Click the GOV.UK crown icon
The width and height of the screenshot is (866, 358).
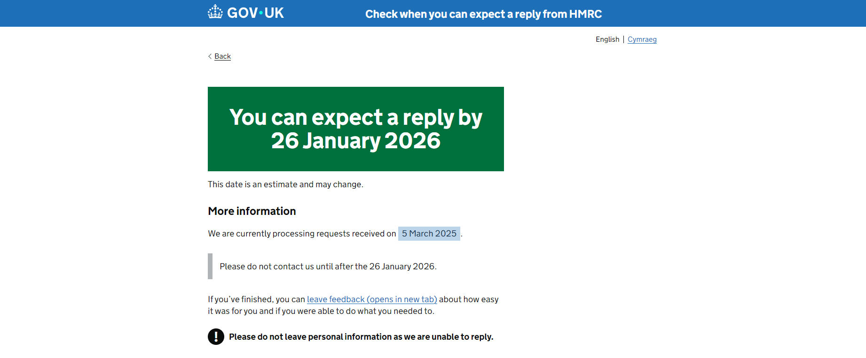tap(216, 13)
